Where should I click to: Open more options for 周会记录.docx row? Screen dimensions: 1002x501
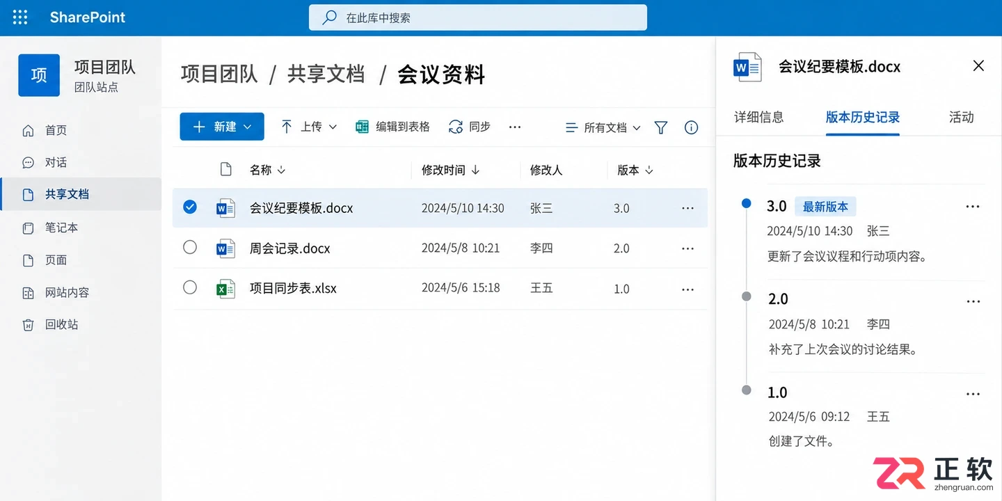pos(688,248)
